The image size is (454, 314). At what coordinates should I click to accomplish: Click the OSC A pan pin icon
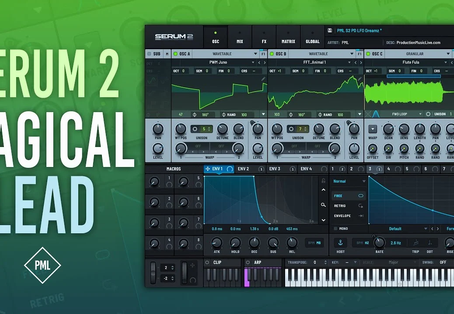tap(252, 123)
